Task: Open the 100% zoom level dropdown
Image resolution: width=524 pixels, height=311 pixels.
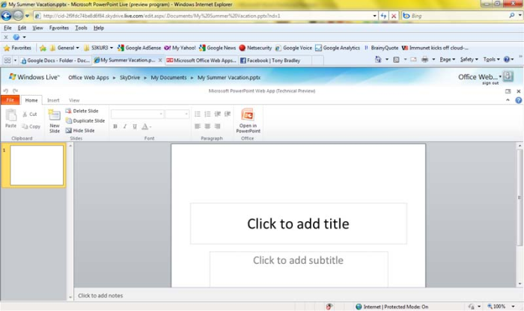Action: coord(513,307)
